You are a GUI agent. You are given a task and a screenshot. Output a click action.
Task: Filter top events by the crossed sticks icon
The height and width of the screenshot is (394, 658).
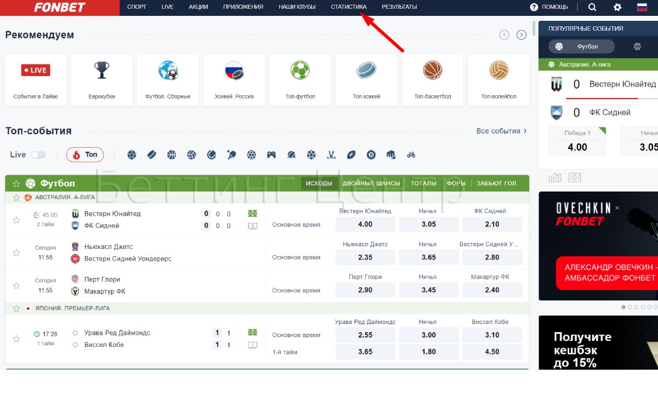click(x=331, y=155)
